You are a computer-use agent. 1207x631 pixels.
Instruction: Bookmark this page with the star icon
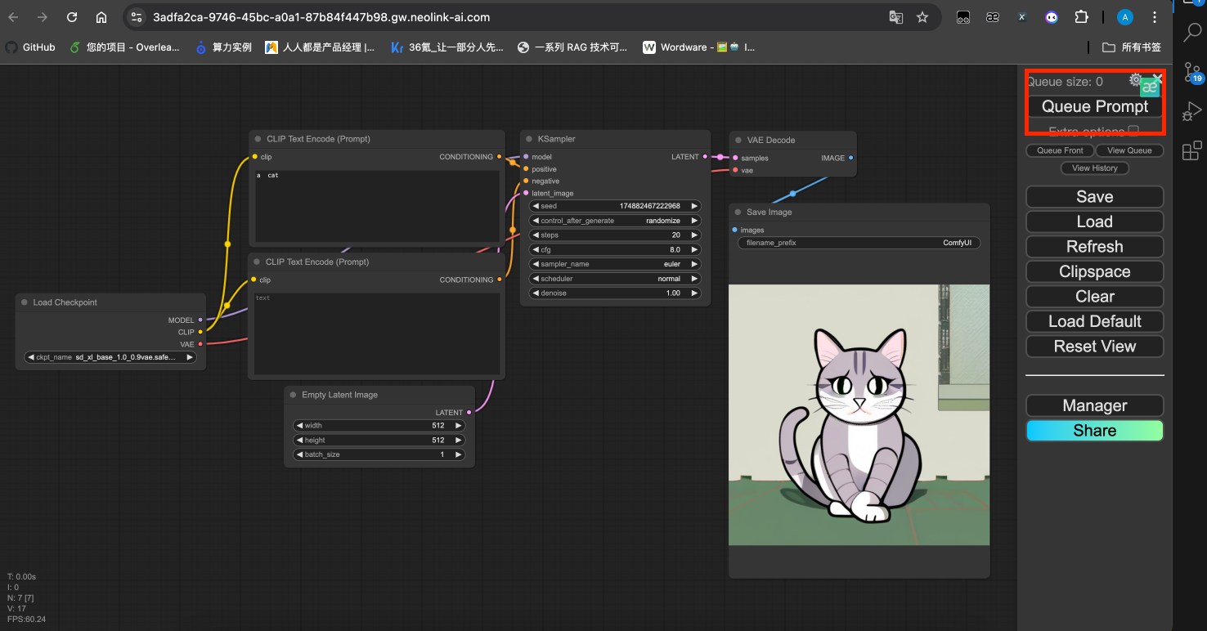[x=922, y=17]
